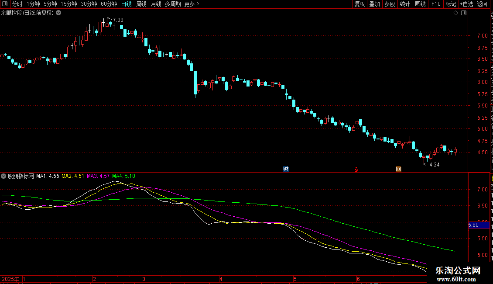The height and width of the screenshot is (284, 493).
Task: Click the 4.24 low price label
Action: coord(434,165)
